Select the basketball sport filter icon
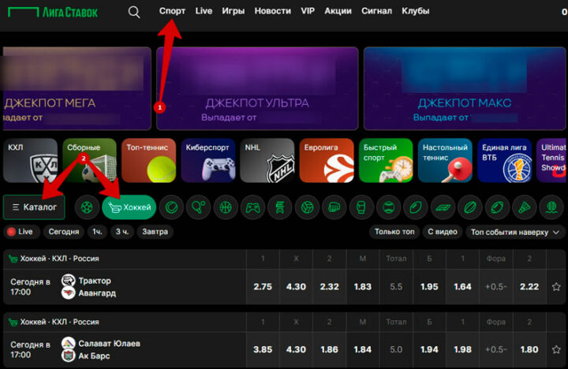 tap(225, 207)
